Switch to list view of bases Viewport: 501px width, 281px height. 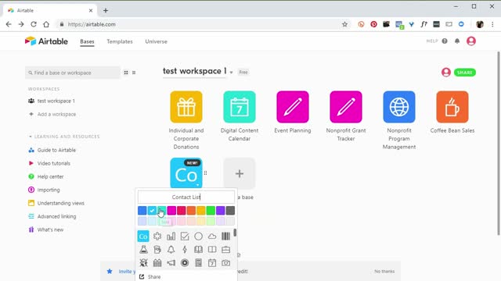(x=134, y=73)
